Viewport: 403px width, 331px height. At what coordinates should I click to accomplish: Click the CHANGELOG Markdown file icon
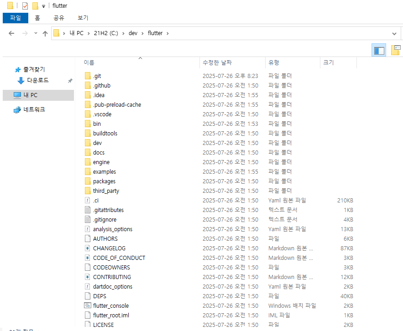pos(88,248)
